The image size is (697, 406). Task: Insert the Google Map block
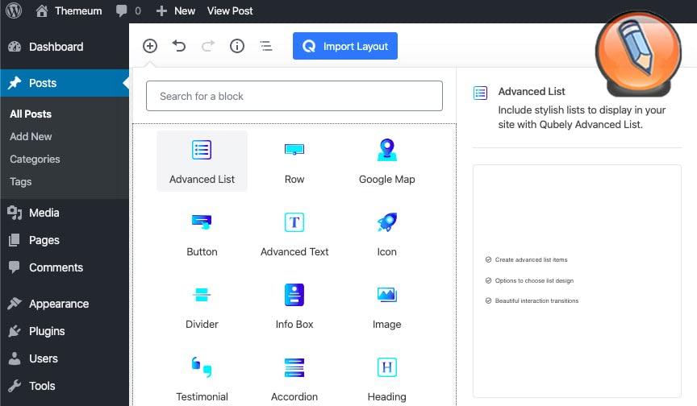point(386,161)
